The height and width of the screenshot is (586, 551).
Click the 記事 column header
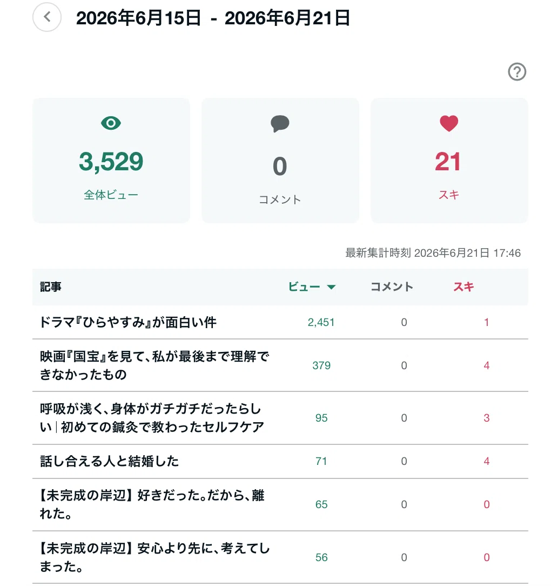click(x=51, y=287)
